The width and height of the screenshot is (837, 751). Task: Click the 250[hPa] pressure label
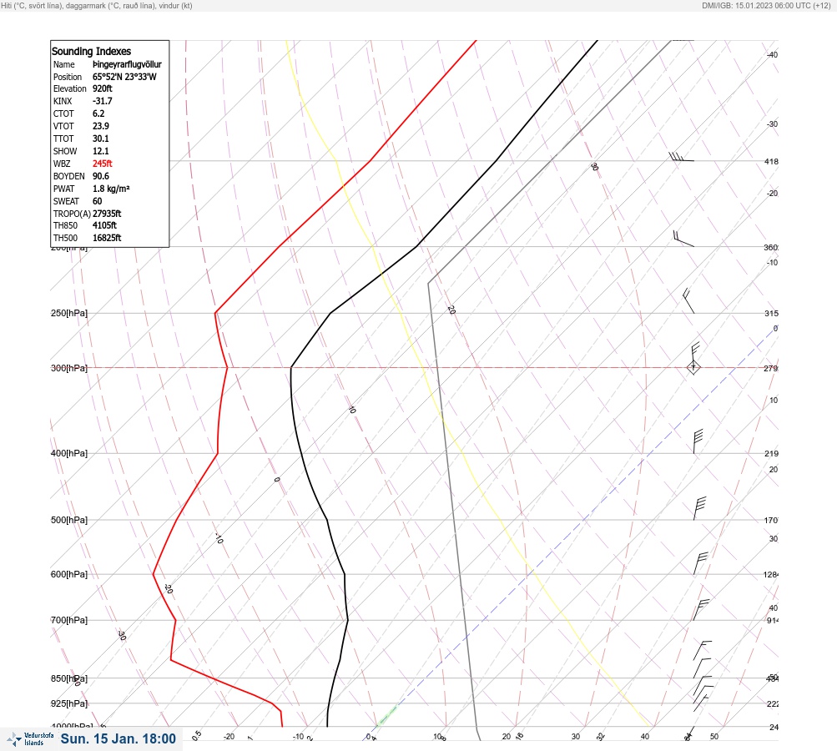[x=69, y=313]
